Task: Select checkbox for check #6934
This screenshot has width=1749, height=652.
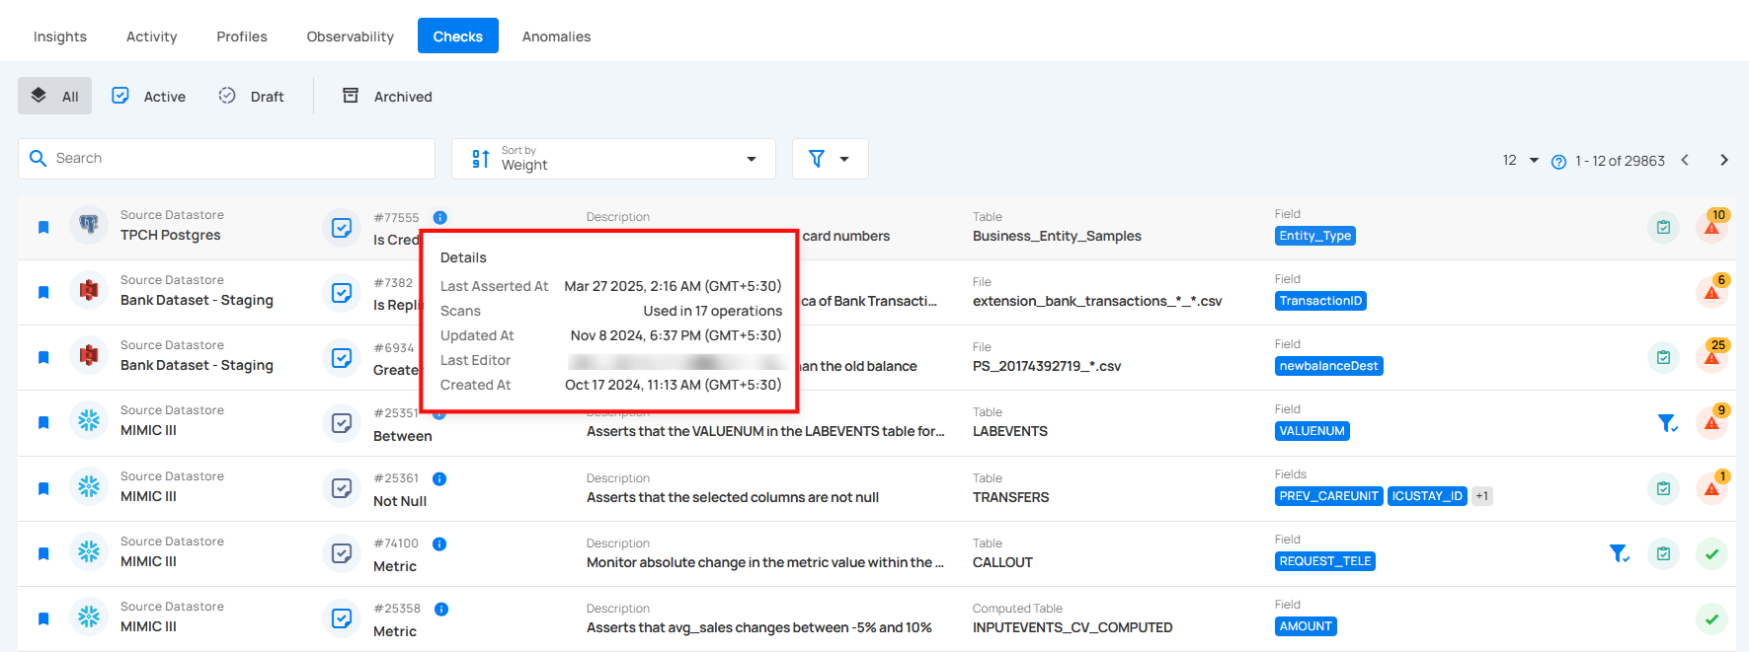Action: pos(342,358)
